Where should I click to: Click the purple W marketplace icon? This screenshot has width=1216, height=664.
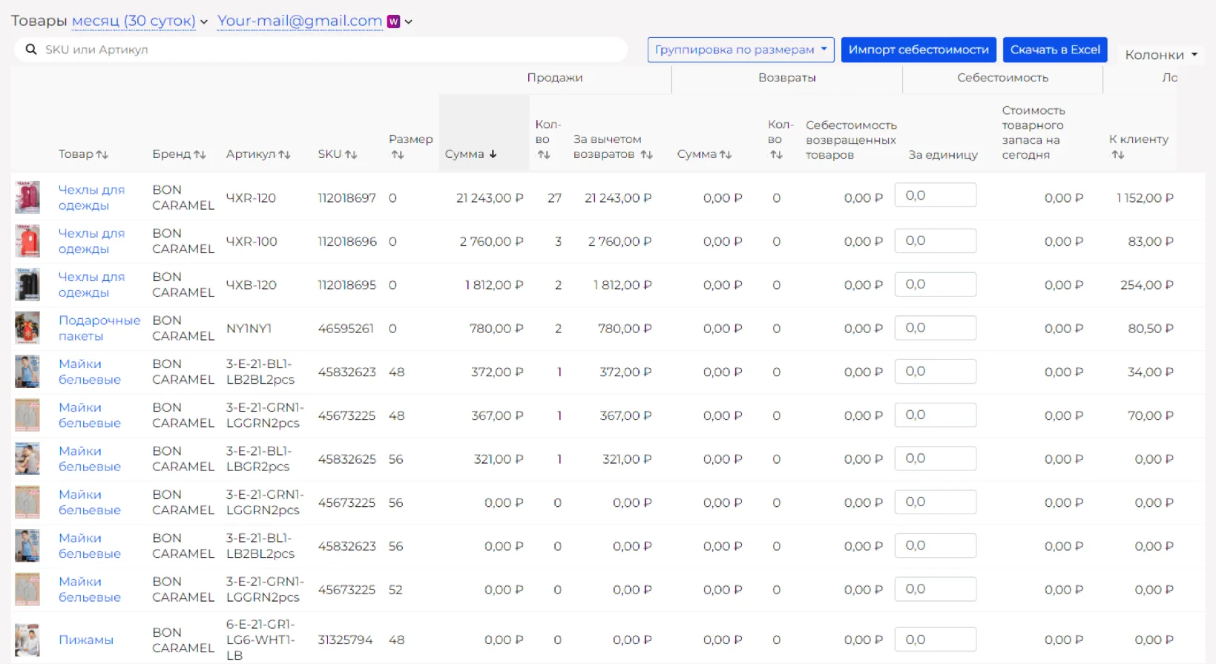coord(394,22)
